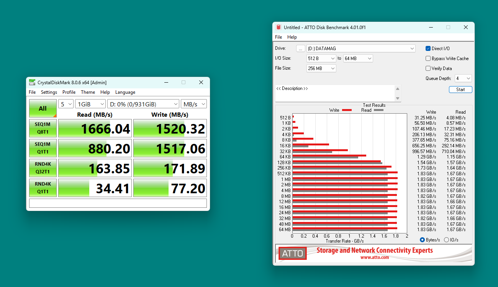Open the Settings menu in CrystalDiskMark
This screenshot has height=287, width=498.
tap(49, 92)
